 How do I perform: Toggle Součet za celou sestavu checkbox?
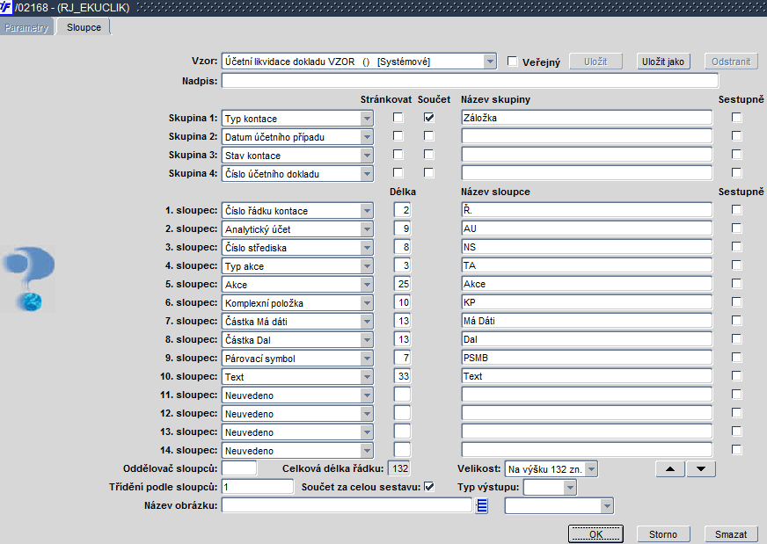429,487
